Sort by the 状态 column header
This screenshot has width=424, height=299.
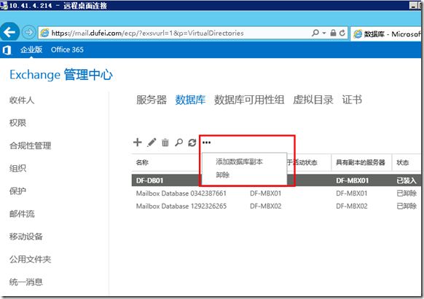tap(402, 162)
